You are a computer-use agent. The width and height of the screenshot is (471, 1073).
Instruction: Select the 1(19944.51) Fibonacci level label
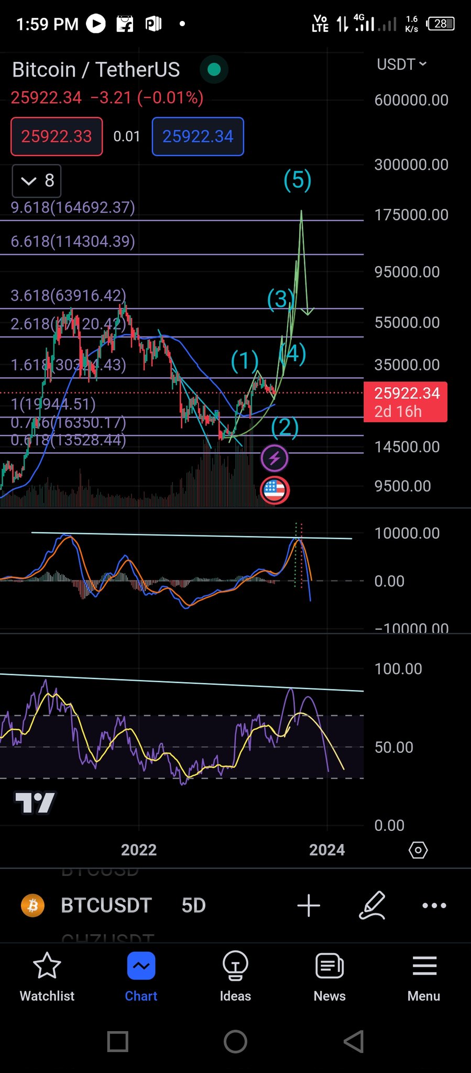(53, 404)
